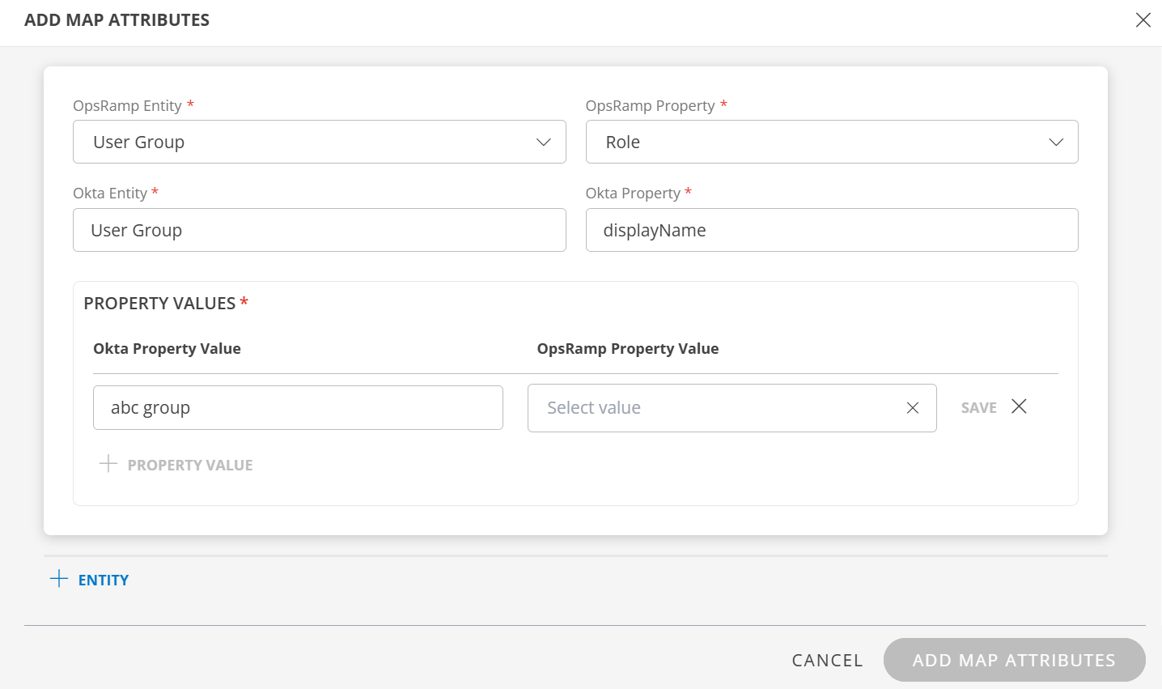
Task: Click the Okta Property Value column header
Action: coord(167,348)
